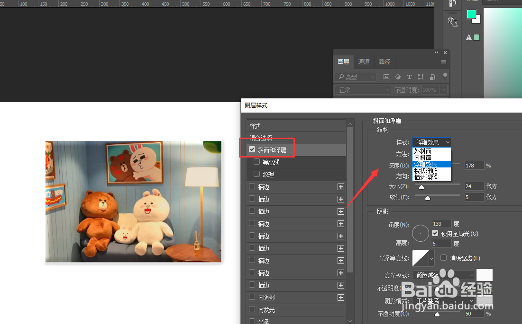This screenshot has width=522, height=324.
Task: Open the 光泽等高线 contour thumbnail
Action: (421, 258)
